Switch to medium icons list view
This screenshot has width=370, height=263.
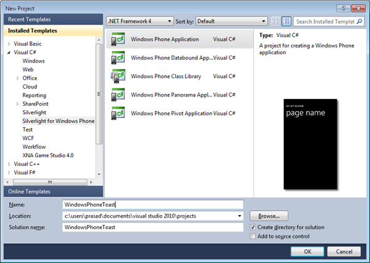[286, 22]
